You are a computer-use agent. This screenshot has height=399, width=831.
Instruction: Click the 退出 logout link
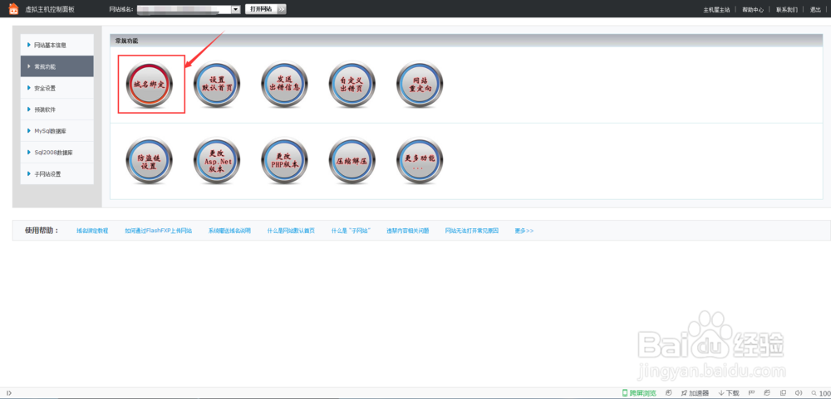(x=815, y=9)
